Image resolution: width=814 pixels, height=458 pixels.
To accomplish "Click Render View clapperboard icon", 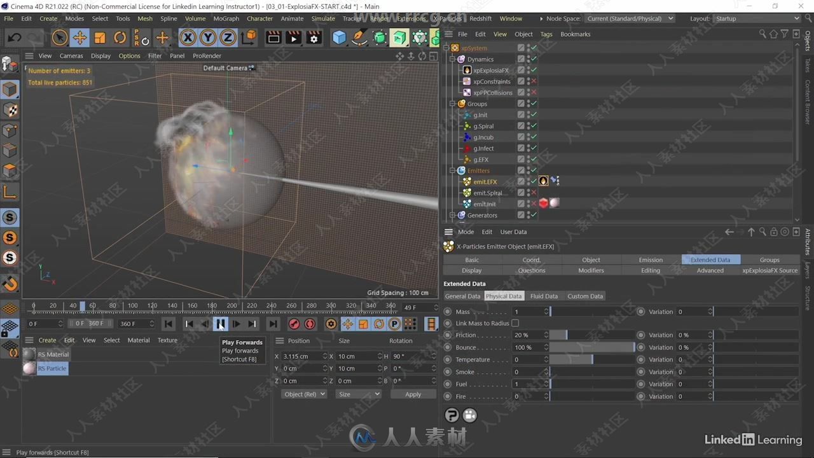I will [273, 38].
